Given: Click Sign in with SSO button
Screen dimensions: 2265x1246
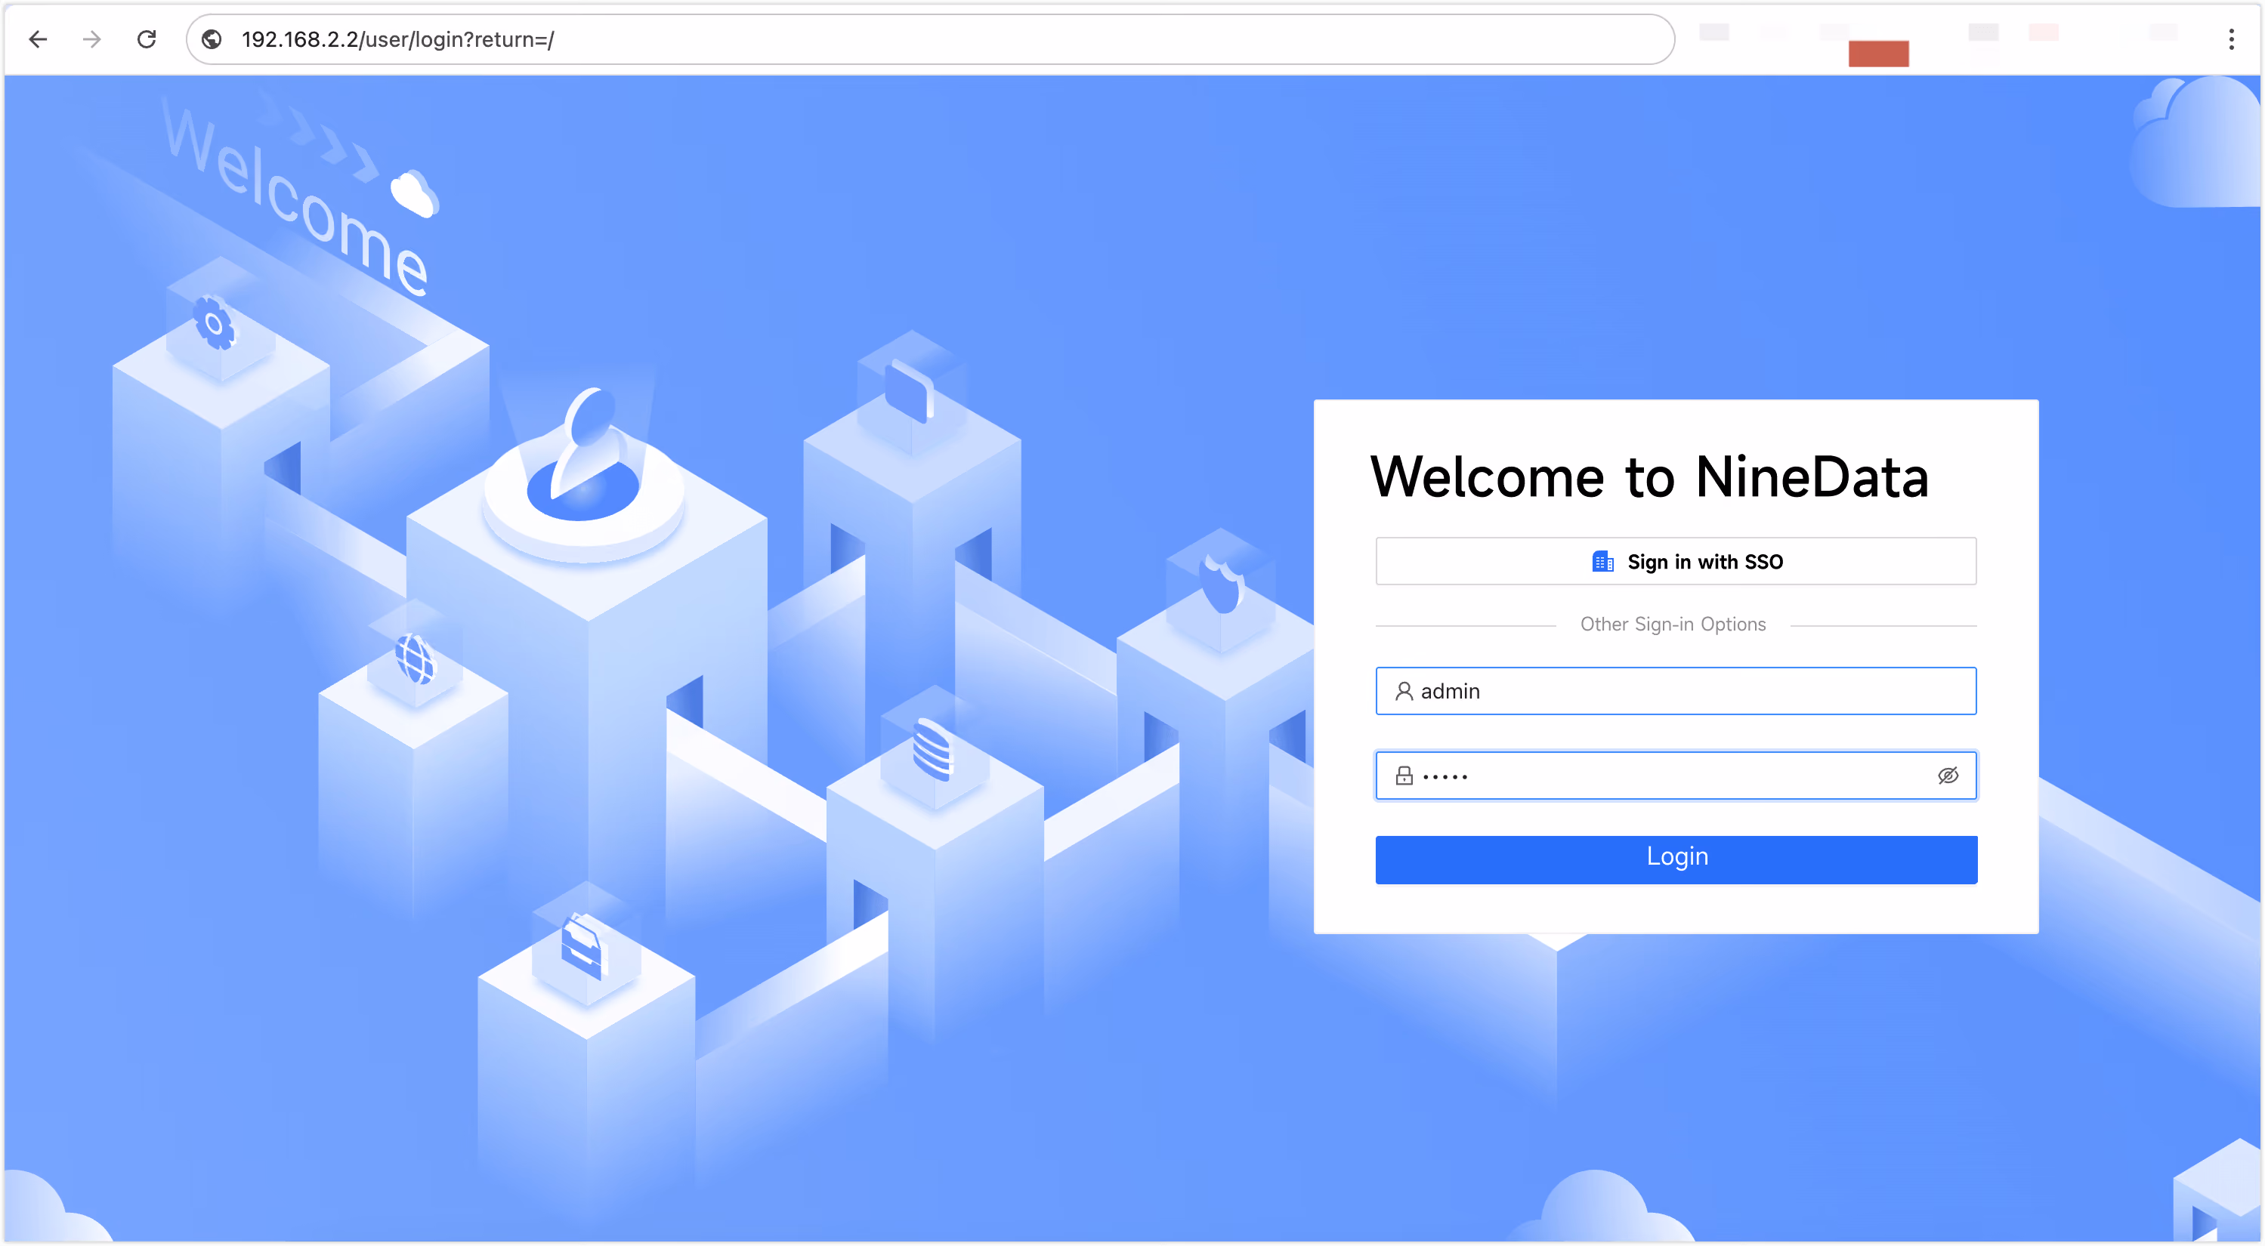Looking at the screenshot, I should point(1676,562).
